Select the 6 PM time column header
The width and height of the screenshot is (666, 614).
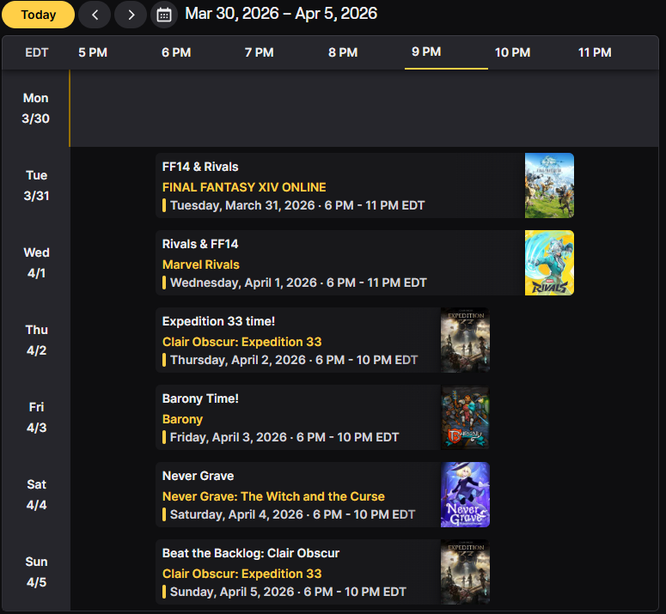click(176, 52)
